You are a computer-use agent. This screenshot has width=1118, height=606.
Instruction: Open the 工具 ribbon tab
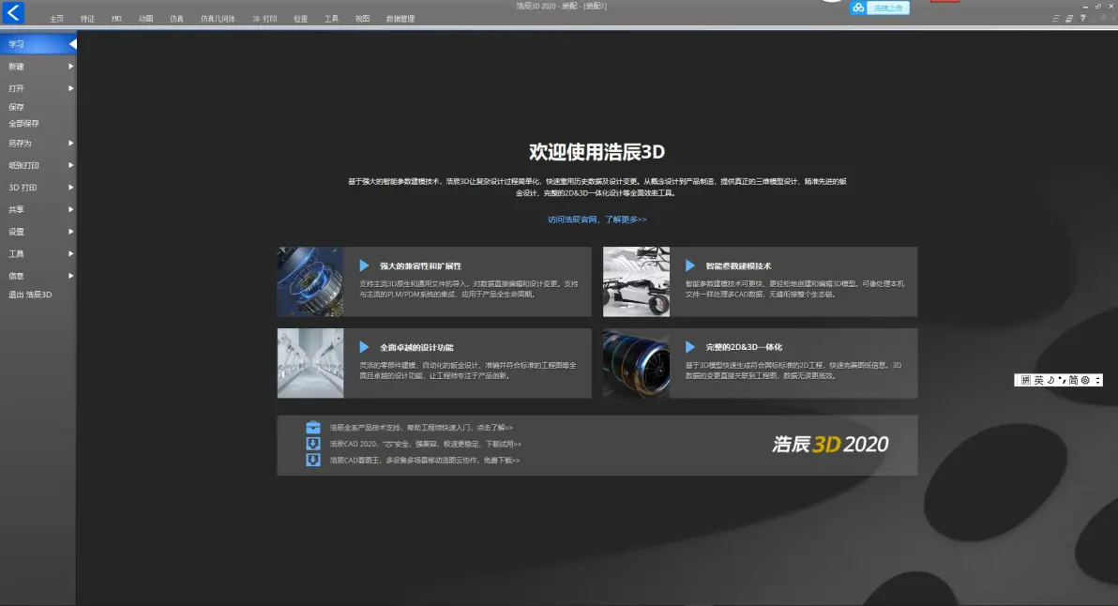click(331, 20)
